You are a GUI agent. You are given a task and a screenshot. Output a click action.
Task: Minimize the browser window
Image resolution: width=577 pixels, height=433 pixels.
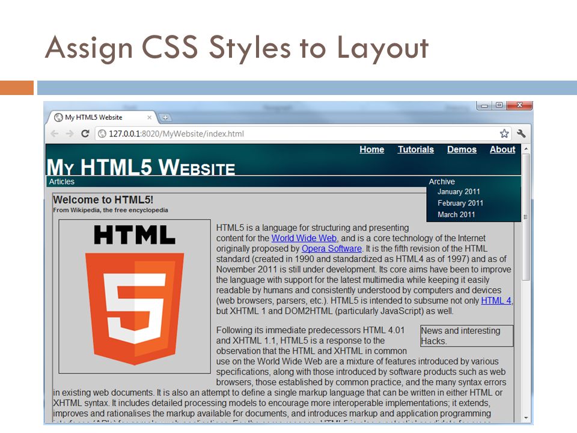(x=484, y=105)
